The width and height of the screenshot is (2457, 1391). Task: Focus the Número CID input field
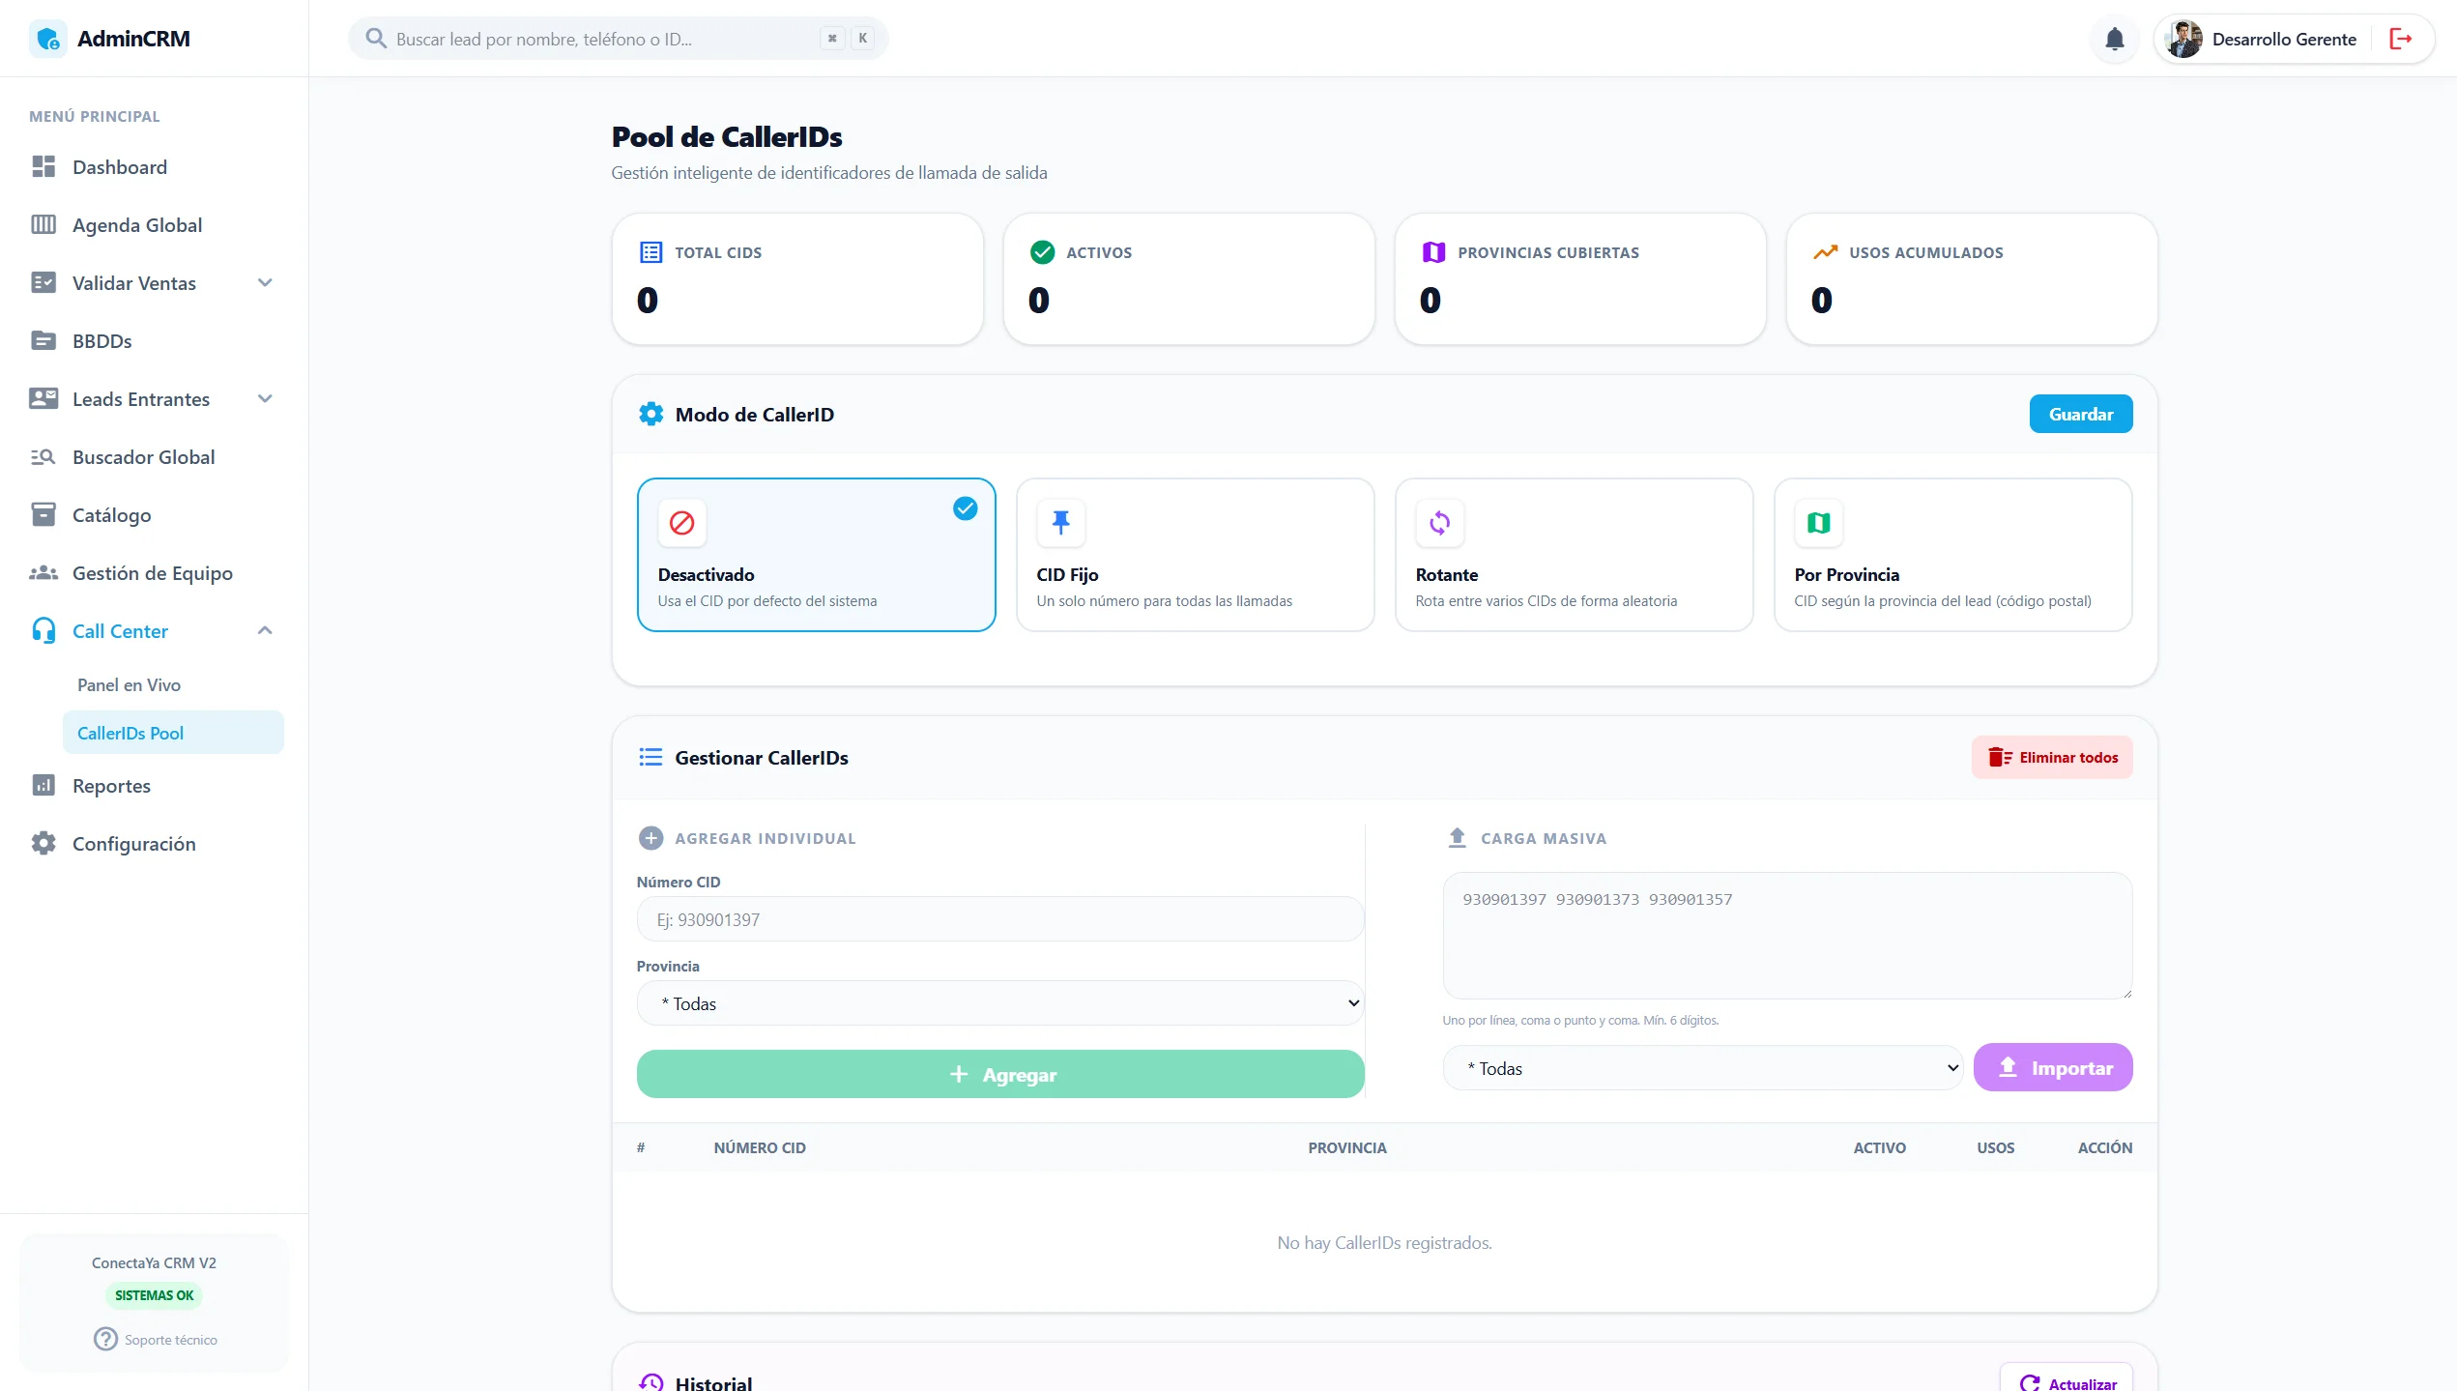tap(999, 918)
